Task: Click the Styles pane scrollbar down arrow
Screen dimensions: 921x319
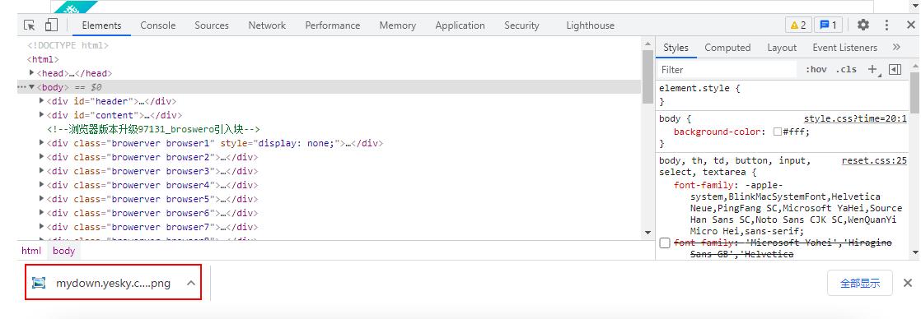Action: pyautogui.click(x=914, y=252)
